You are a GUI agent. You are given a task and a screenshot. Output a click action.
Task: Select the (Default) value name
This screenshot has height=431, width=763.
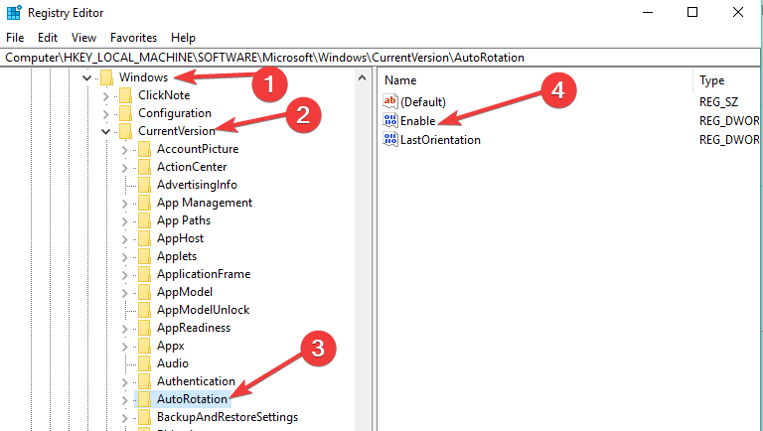[x=423, y=101]
